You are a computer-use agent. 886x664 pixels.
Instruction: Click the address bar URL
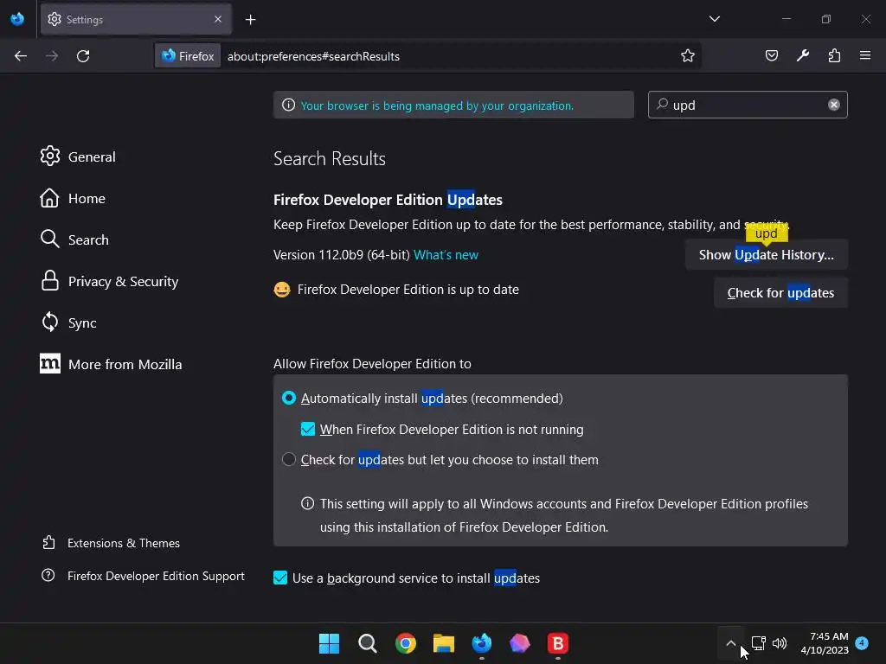pos(313,56)
